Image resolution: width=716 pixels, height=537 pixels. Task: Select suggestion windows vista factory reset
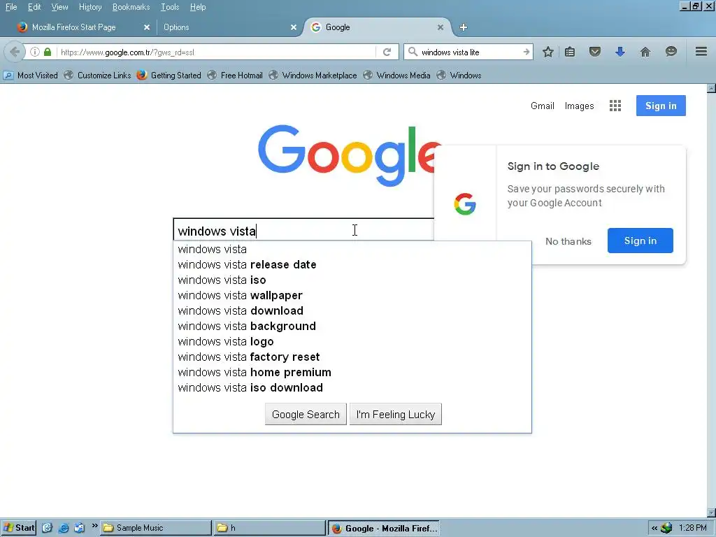(x=352, y=357)
